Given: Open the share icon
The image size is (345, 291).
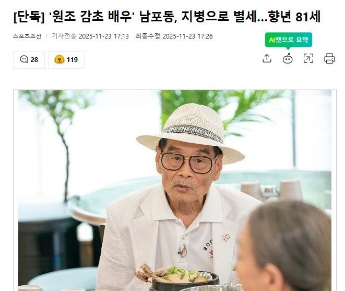Looking at the screenshot, I should tap(267, 59).
